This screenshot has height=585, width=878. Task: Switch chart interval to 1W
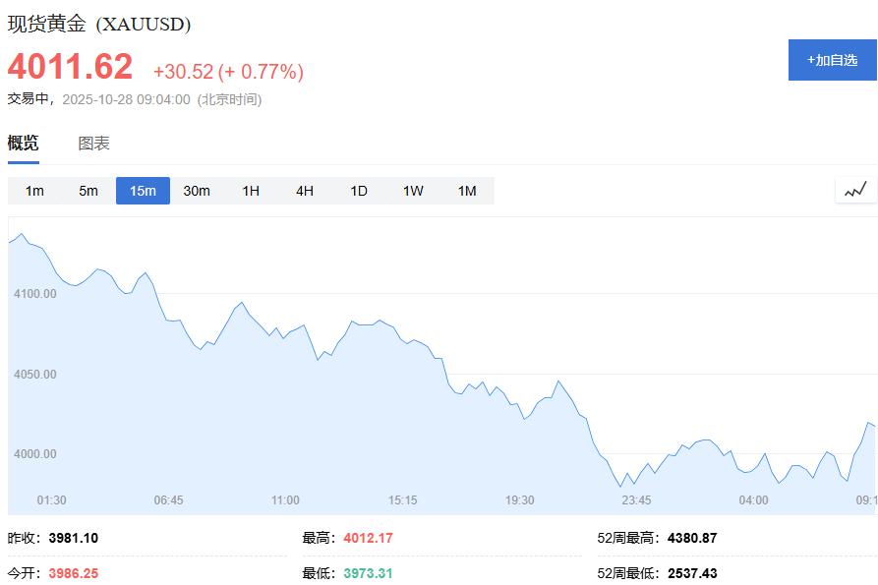coord(412,191)
